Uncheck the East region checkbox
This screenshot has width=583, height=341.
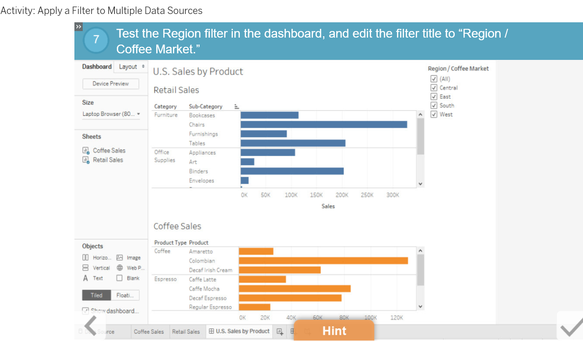point(434,97)
